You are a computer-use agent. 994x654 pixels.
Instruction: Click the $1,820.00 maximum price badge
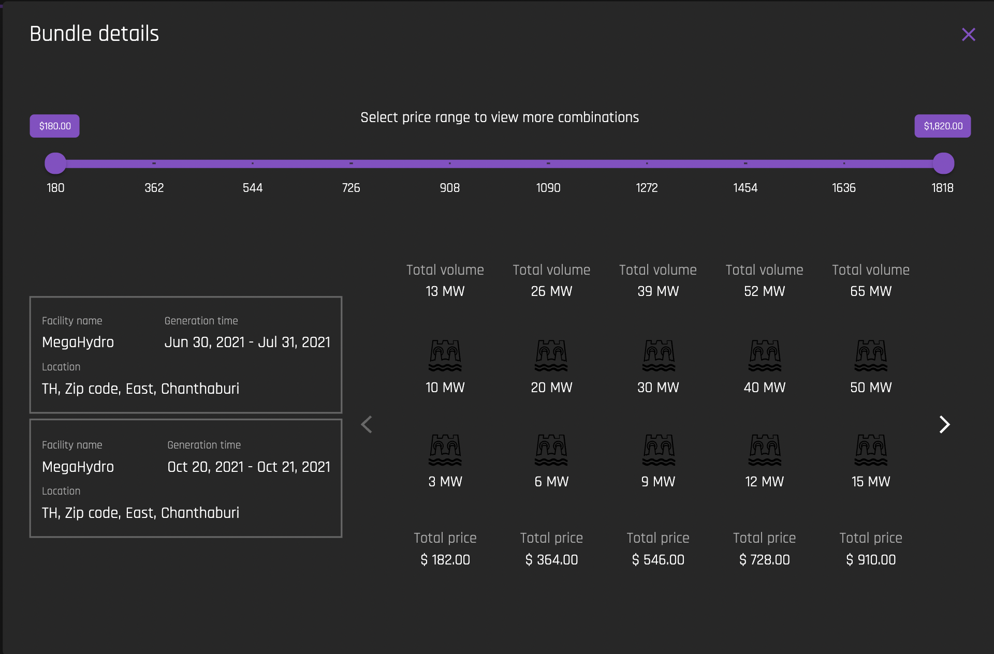coord(943,126)
